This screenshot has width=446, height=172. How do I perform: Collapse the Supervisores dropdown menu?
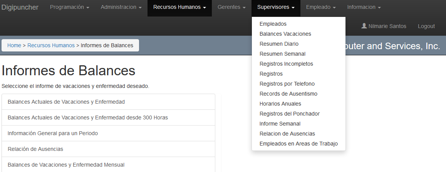(x=276, y=7)
